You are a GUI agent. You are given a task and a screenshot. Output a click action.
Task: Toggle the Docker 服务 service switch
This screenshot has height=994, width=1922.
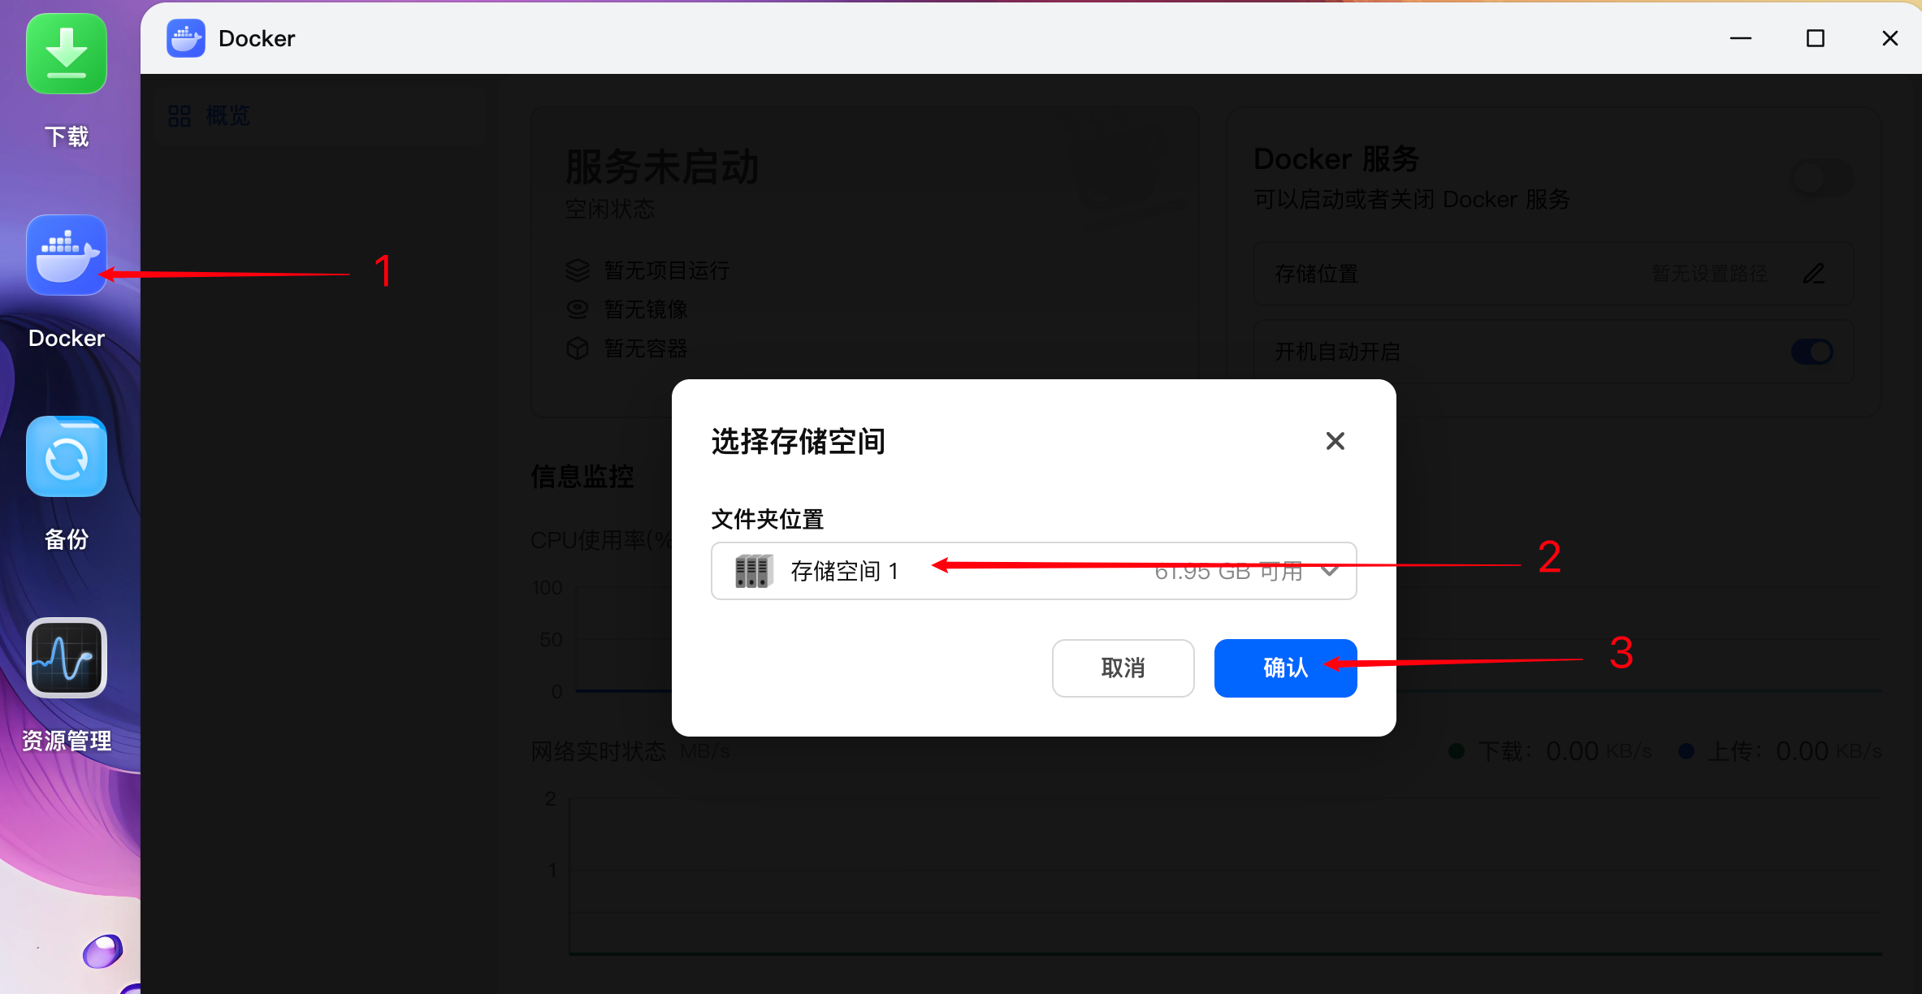pyautogui.click(x=1821, y=178)
